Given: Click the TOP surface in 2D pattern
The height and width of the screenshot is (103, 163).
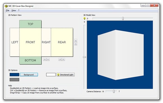Looking at the screenshot, I should point(30,24).
